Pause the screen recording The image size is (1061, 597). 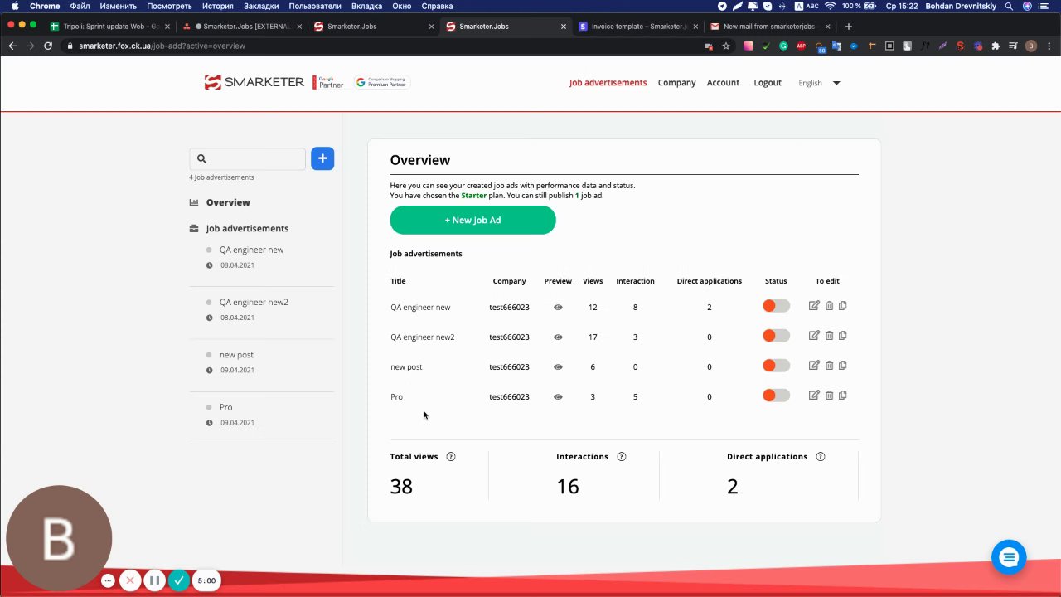(154, 580)
